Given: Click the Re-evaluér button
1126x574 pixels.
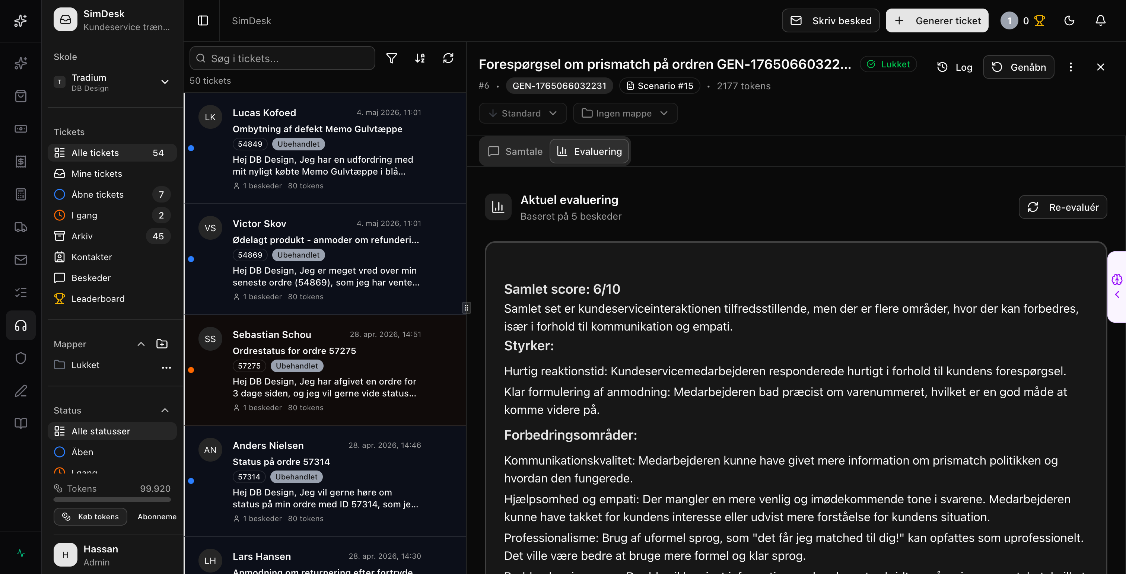Looking at the screenshot, I should [1063, 207].
